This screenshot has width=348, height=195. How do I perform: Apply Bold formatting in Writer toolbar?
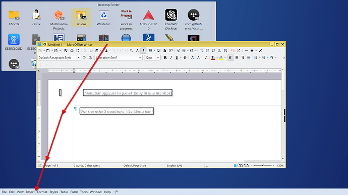click(165, 58)
